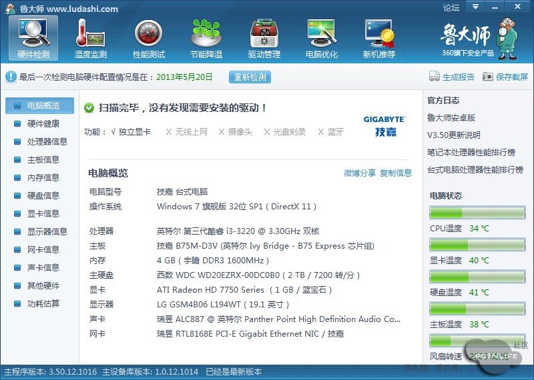Click the blue exclamation info icon
The image size is (534, 380).
(x=11, y=77)
